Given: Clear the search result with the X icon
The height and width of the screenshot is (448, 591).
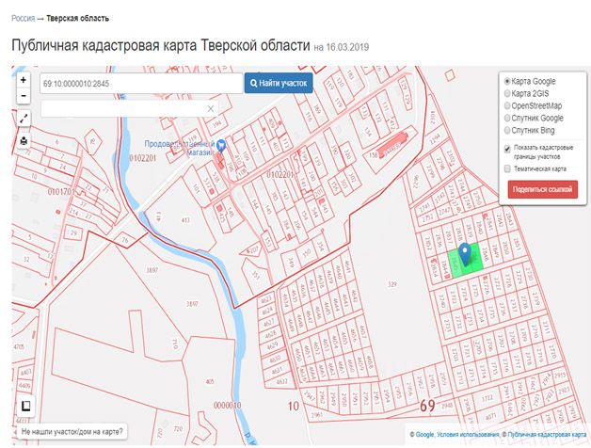Looking at the screenshot, I should 211,109.
